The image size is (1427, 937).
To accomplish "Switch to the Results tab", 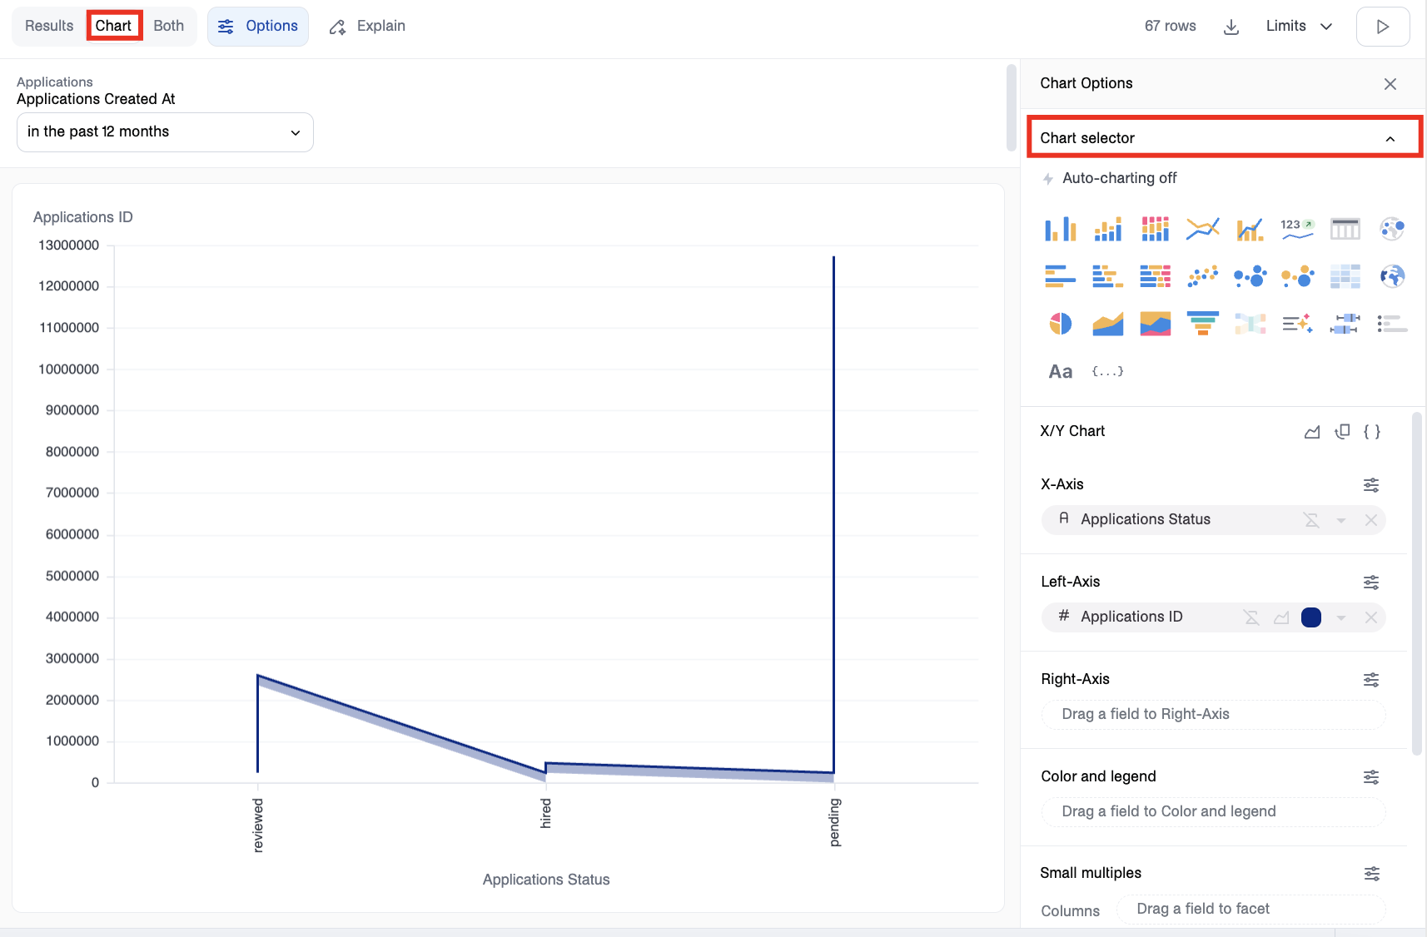I will [49, 26].
